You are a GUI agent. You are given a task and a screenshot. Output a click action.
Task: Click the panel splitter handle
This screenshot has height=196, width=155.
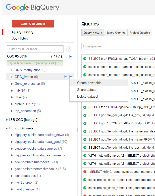77,130
